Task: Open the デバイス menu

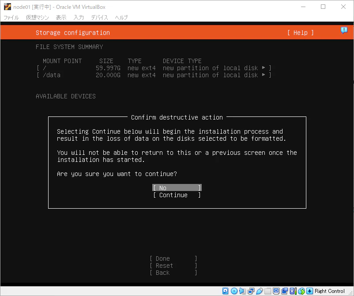Action: click(x=99, y=17)
